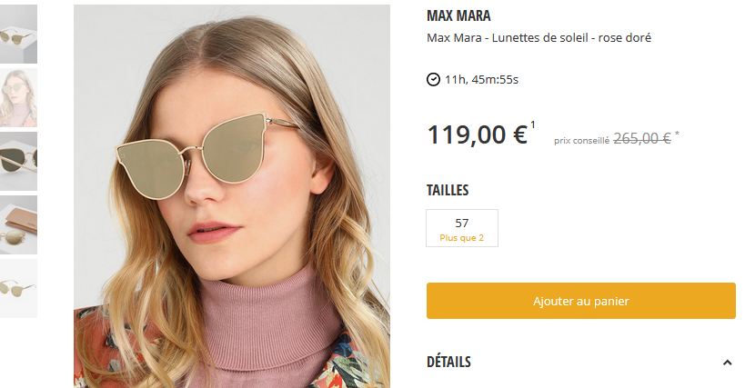Click the crossed-out 265,00 € price
Viewport: 745px width, 388px height.
[x=642, y=138]
